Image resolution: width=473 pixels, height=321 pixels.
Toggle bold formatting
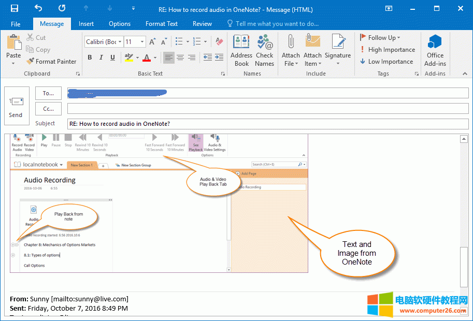pos(90,57)
